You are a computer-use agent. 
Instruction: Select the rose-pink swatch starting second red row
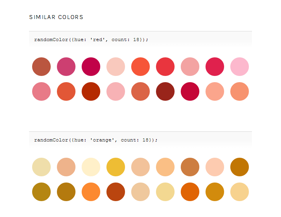(x=41, y=91)
